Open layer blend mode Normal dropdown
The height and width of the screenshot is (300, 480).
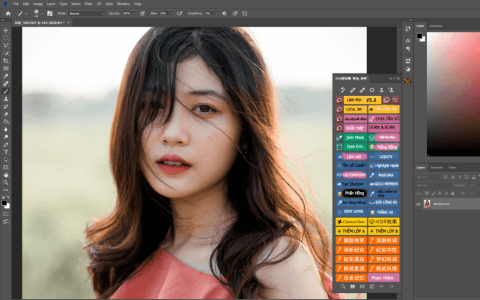pos(433,185)
